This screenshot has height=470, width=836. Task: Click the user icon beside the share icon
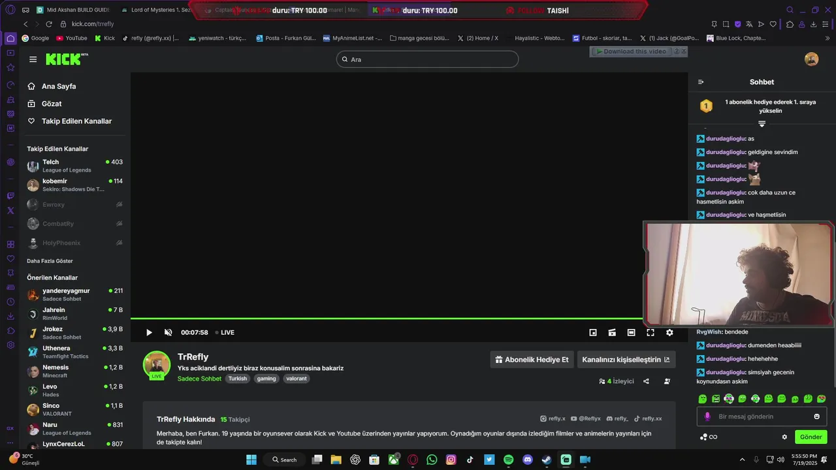(x=667, y=381)
